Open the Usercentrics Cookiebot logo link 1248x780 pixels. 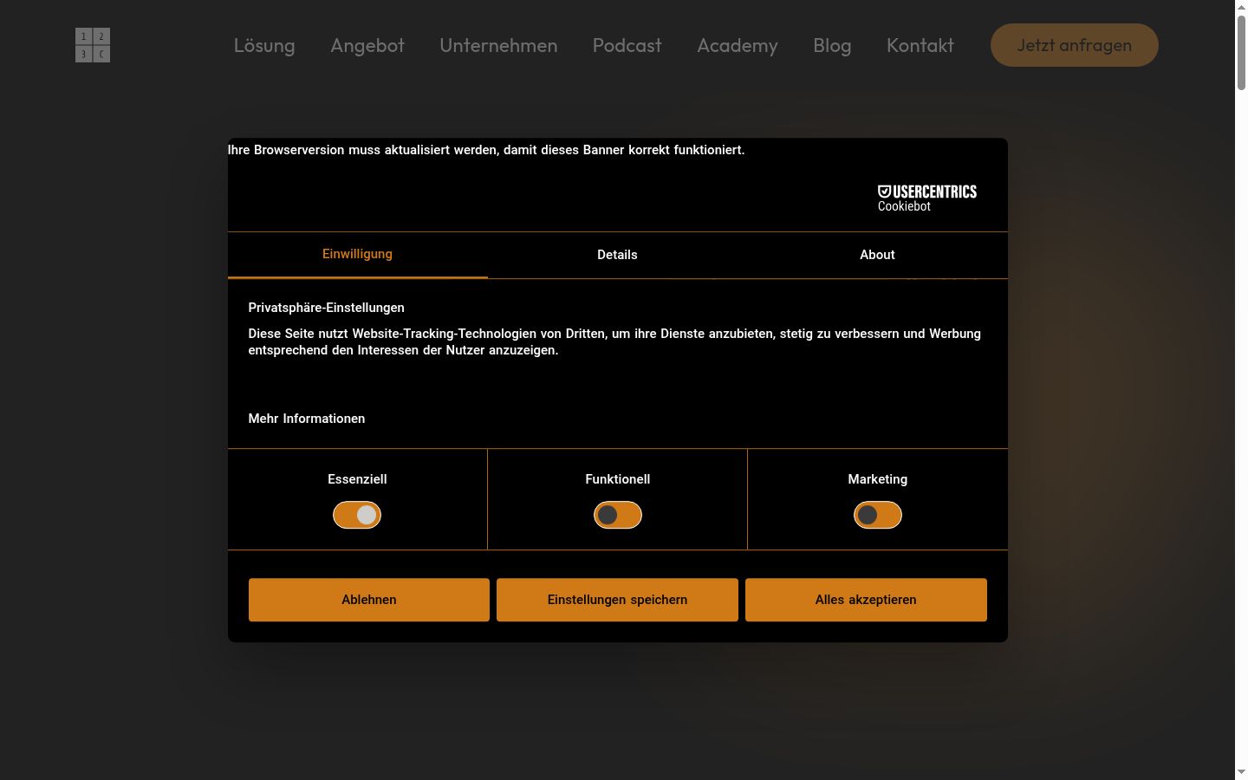click(x=927, y=198)
